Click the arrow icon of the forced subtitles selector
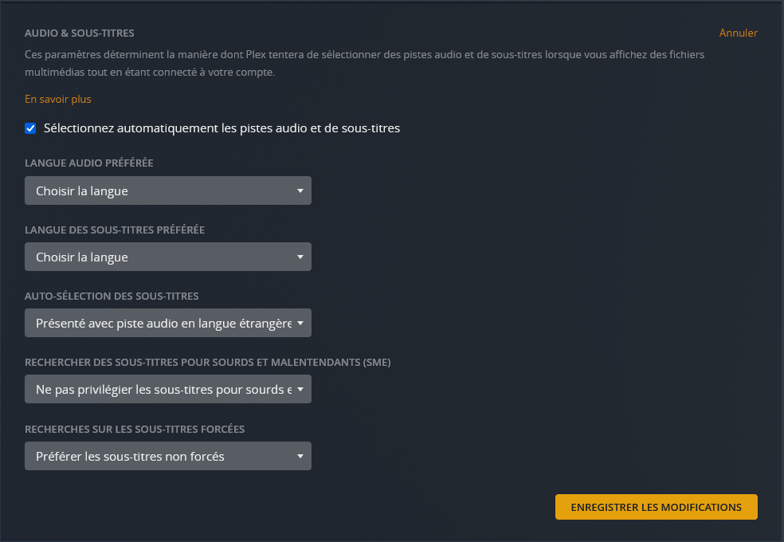 [x=300, y=456]
